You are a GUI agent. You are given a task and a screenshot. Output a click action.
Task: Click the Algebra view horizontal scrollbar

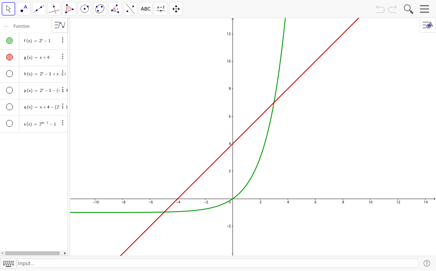tap(32, 253)
